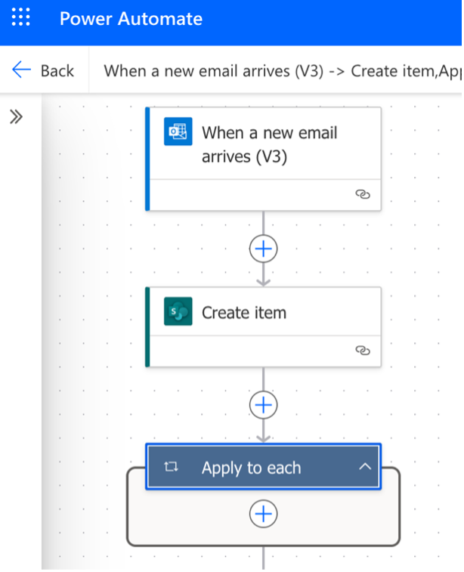Screen dimensions: 464x572
Task: Expand the left panel with double chevron
Action: 16,117
